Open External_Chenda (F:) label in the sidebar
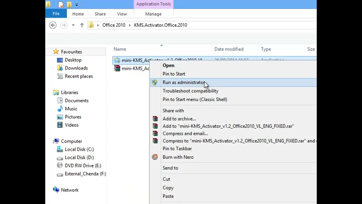 (x=85, y=174)
